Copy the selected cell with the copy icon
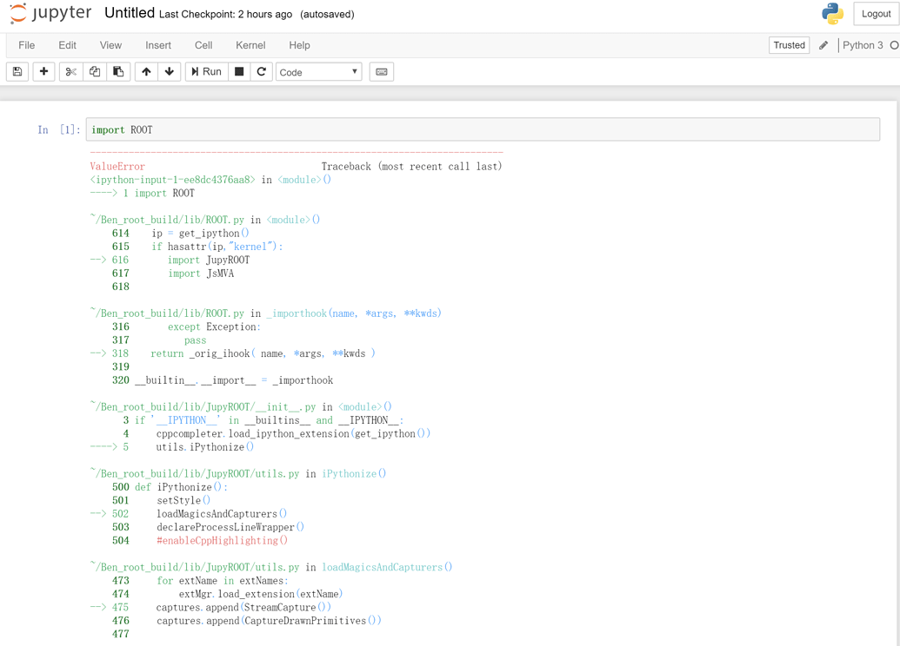900x646 pixels. 94,71
